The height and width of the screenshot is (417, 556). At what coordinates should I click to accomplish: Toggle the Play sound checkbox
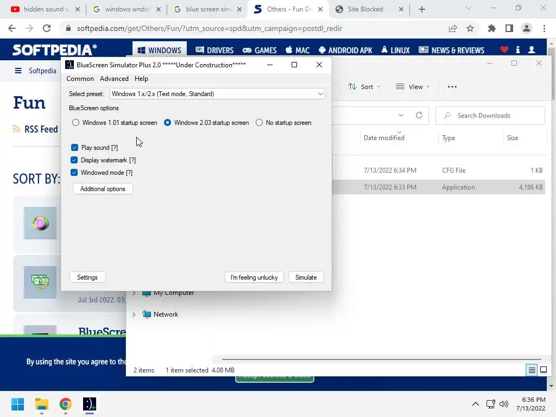point(74,148)
